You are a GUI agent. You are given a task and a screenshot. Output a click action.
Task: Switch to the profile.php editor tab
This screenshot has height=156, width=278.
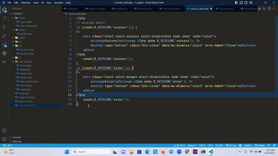(121, 9)
